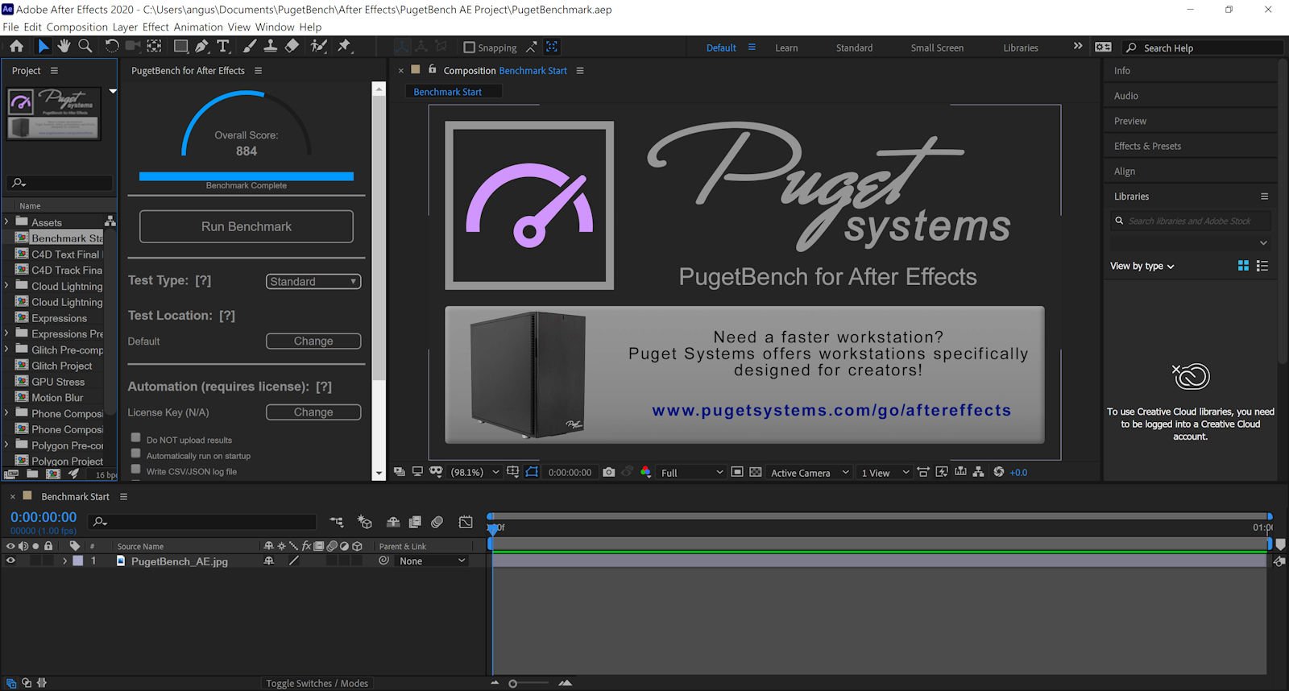This screenshot has width=1289, height=691.
Task: Open the Composition menu
Action: point(77,27)
